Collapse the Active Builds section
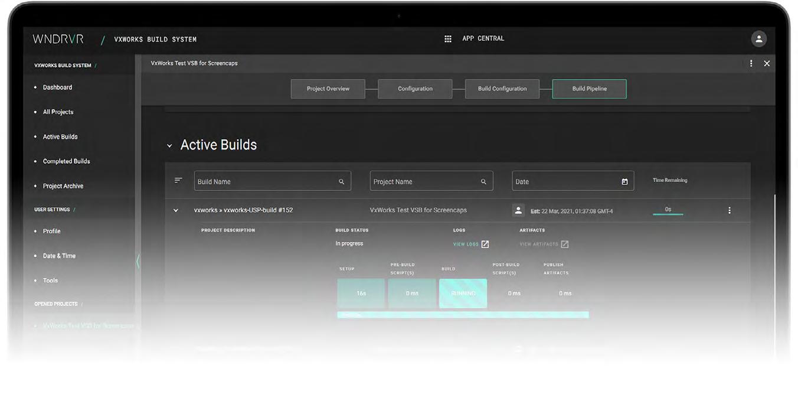This screenshot has width=798, height=411. point(169,146)
